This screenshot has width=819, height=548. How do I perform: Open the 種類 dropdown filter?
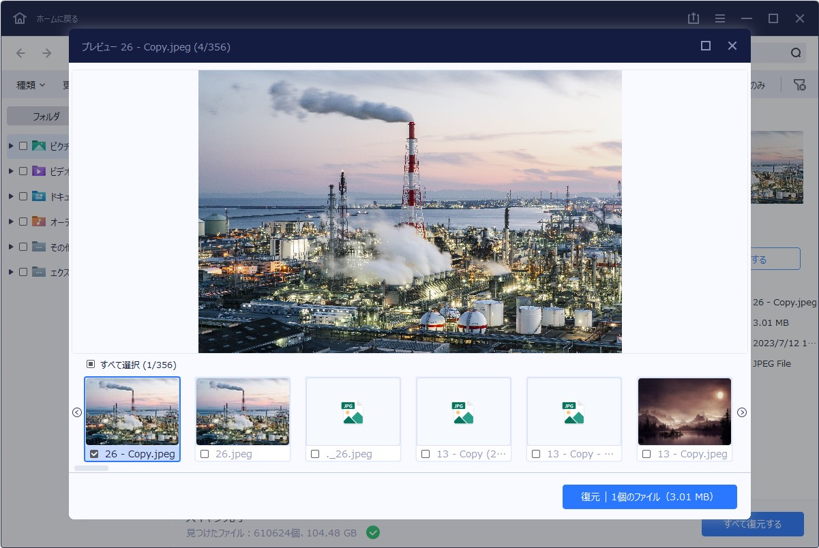(x=31, y=85)
